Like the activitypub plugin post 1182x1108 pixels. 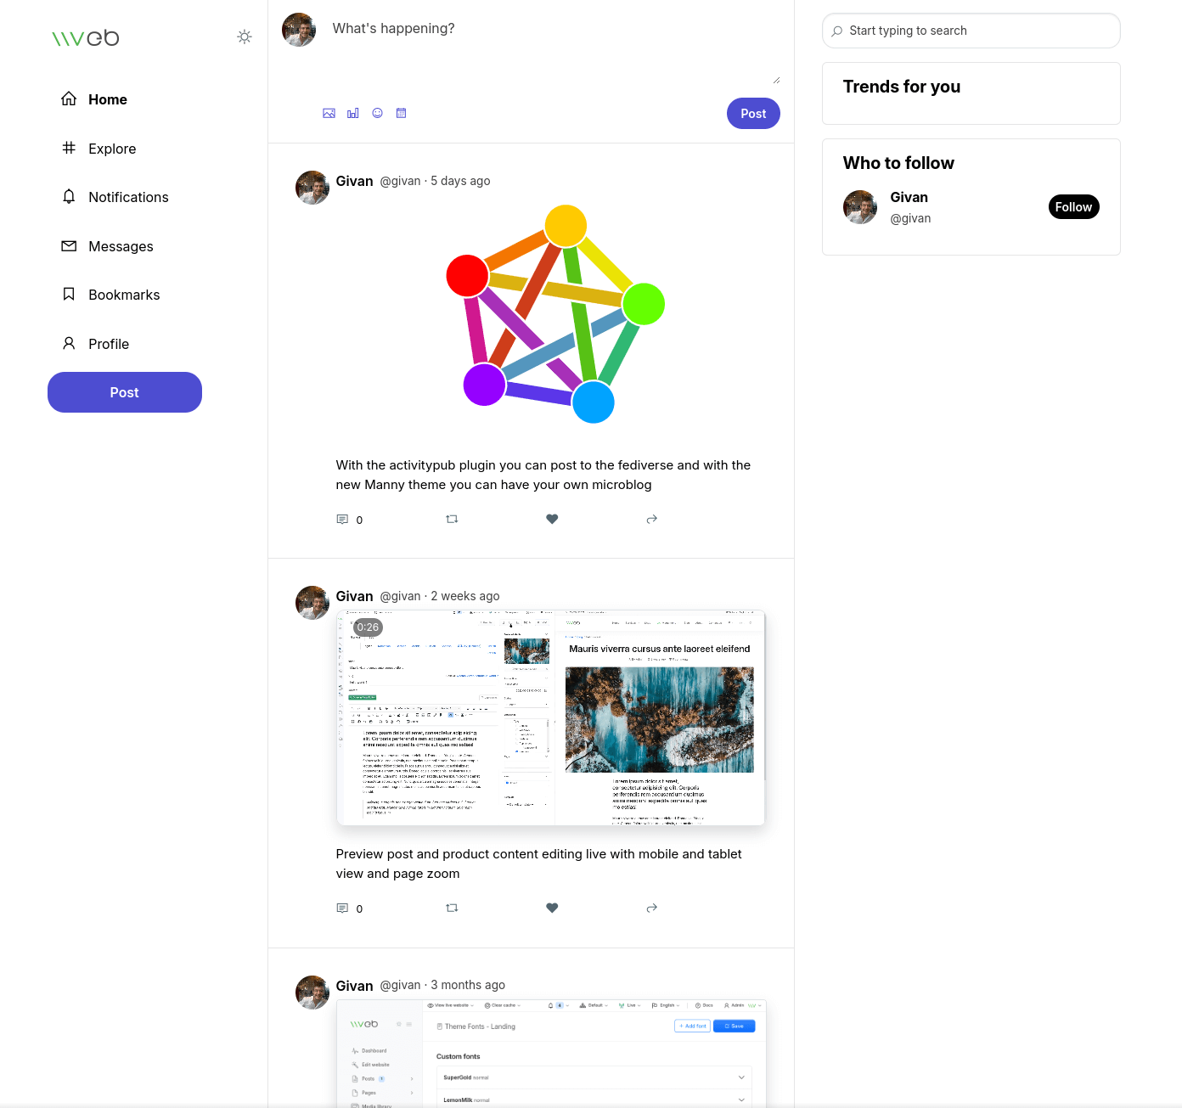tap(552, 519)
